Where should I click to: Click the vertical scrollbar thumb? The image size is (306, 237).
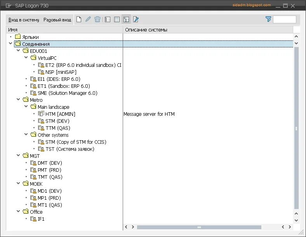tap(296, 128)
